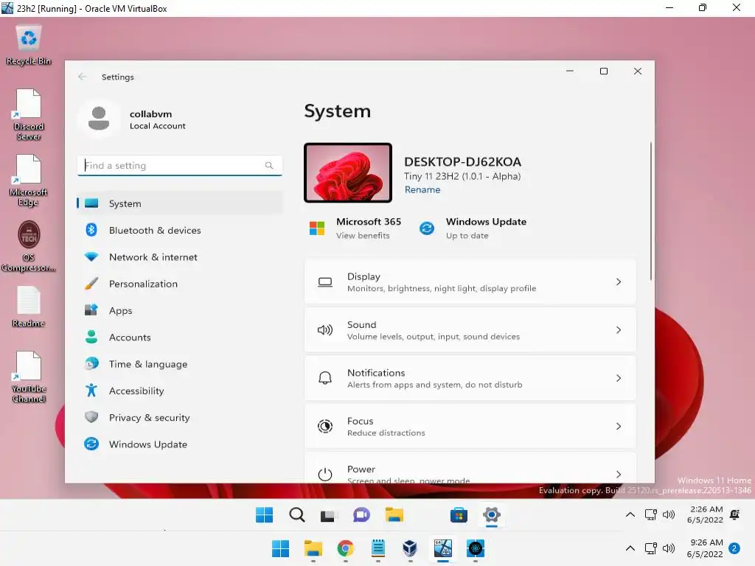Select the Discord Server shortcut on desktop
The height and width of the screenshot is (566, 755).
click(x=29, y=114)
